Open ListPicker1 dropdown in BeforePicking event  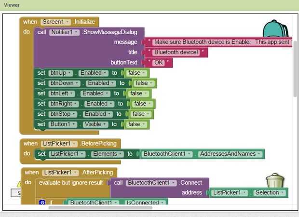[x=59, y=144]
